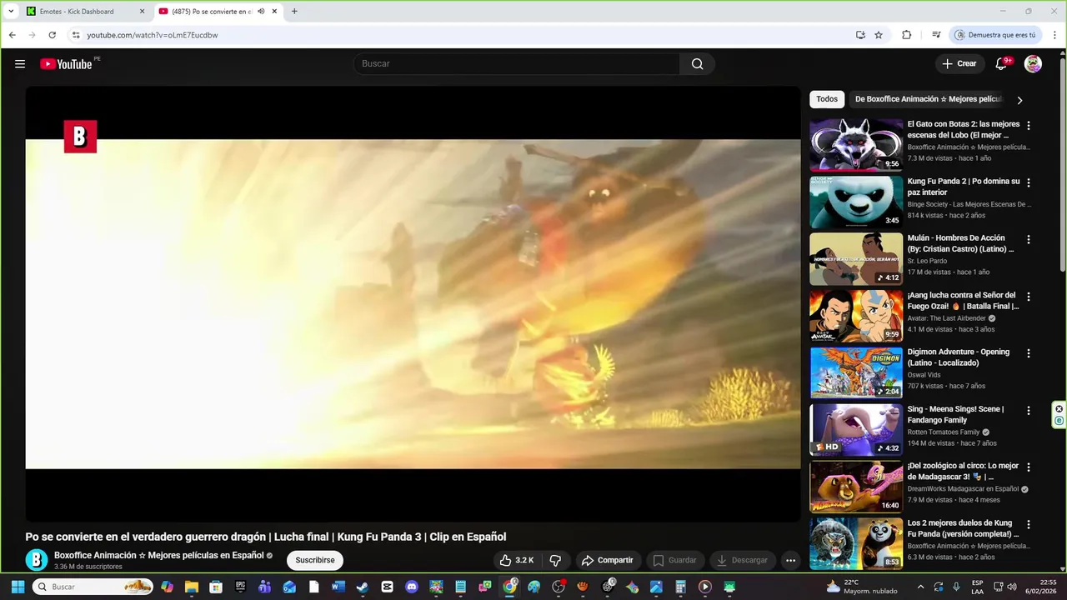The width and height of the screenshot is (1067, 600).
Task: Go back in browser history
Action: point(12,35)
